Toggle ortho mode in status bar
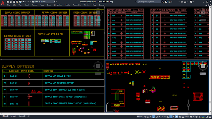Viewport: 212px width, 119px height. pyautogui.click(x=154, y=117)
